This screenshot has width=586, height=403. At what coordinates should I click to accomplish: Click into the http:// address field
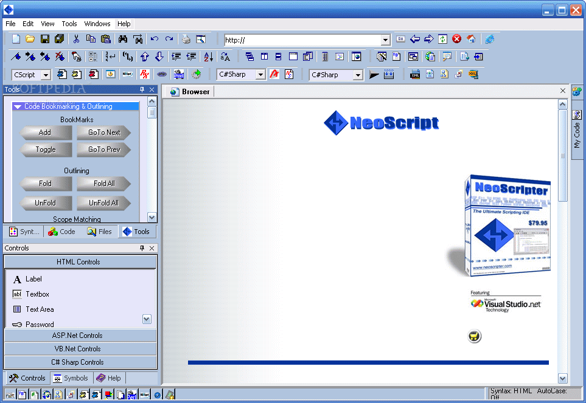tap(302, 40)
